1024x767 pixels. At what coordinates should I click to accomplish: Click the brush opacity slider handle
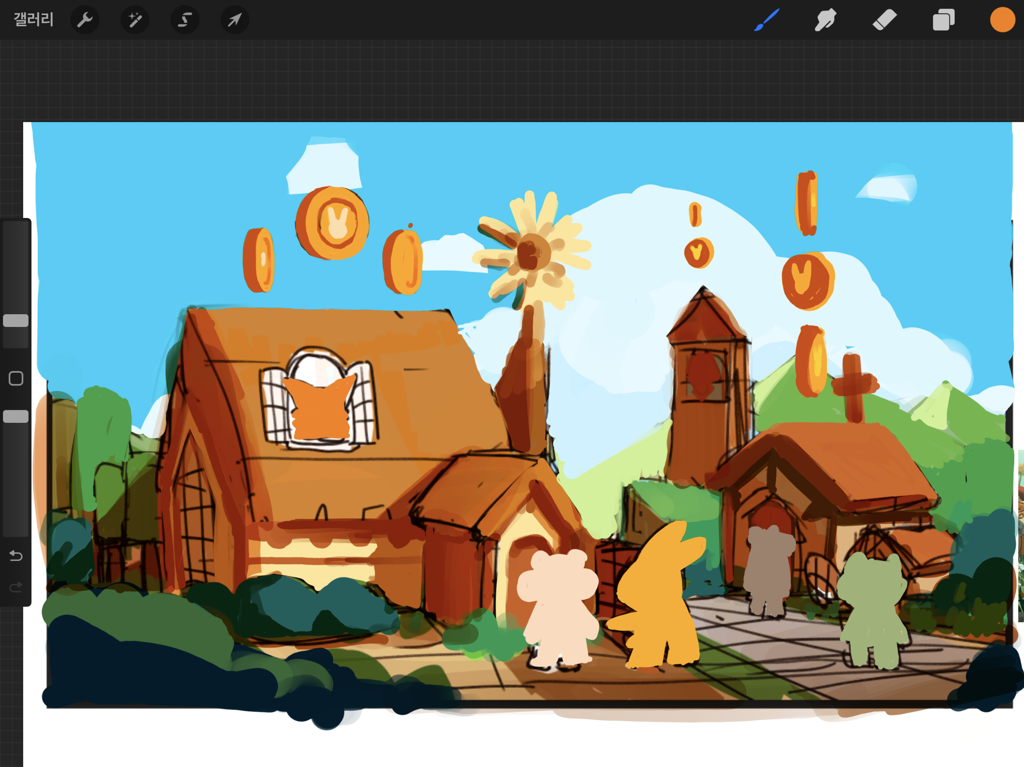click(16, 416)
